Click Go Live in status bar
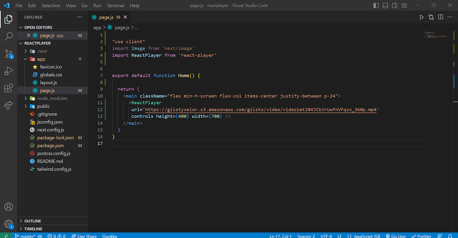Screen dimensions: 458x238 (396, 236)
